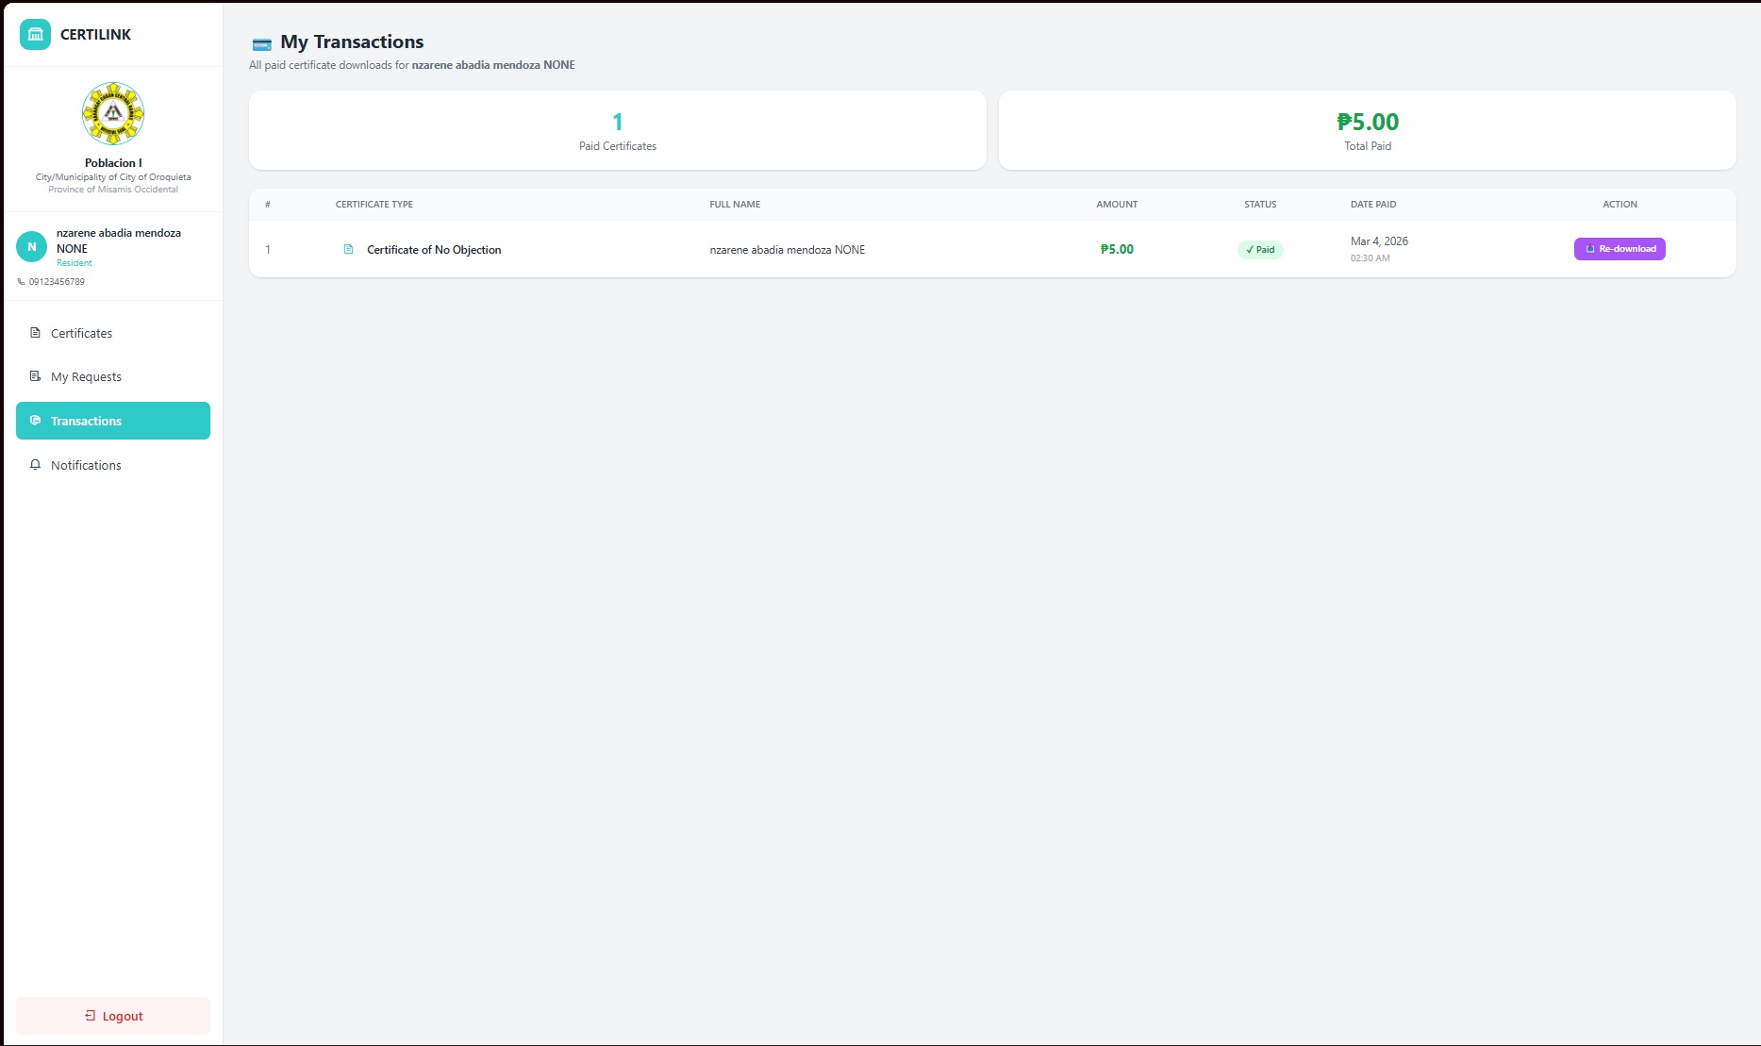Click the Notifications bell icon

pos(35,465)
